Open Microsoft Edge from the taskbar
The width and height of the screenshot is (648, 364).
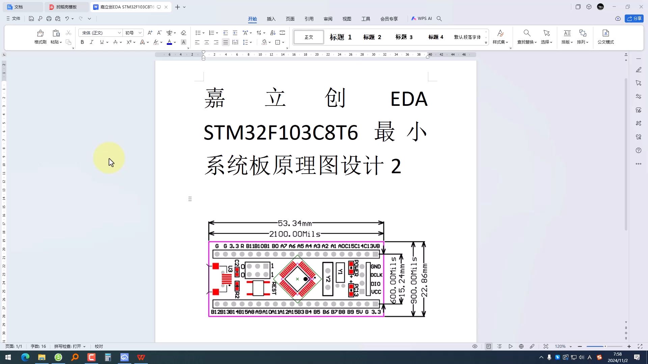coord(25,357)
